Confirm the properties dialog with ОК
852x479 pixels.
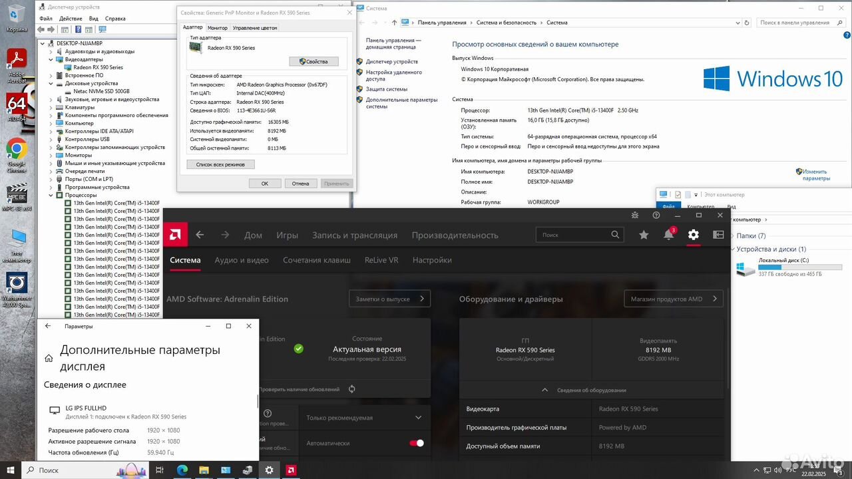(x=265, y=184)
